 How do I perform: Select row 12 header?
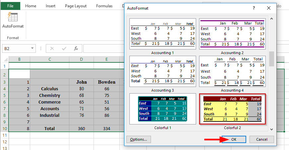[4, 142]
